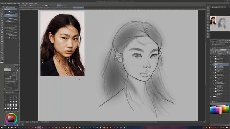Open the Layer menu
Screen dimensions: 230x129
click(x=15, y=3)
